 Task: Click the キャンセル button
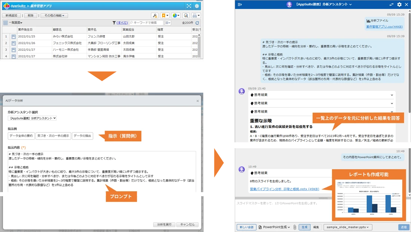188,225
